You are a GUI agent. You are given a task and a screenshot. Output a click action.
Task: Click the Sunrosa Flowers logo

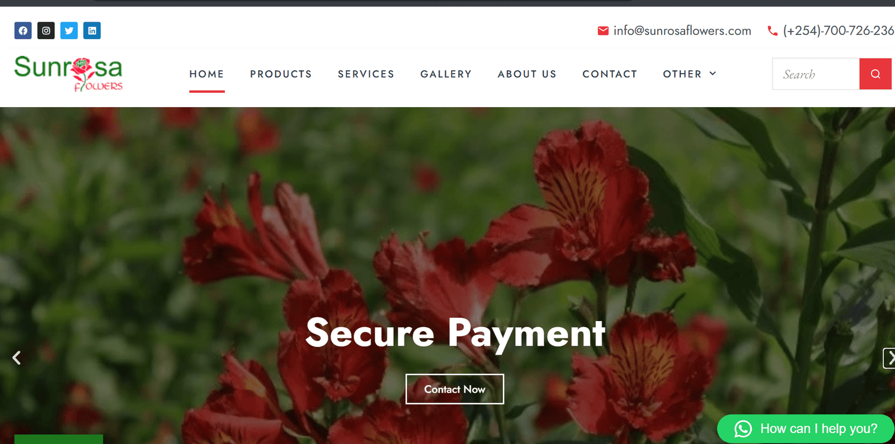68,74
